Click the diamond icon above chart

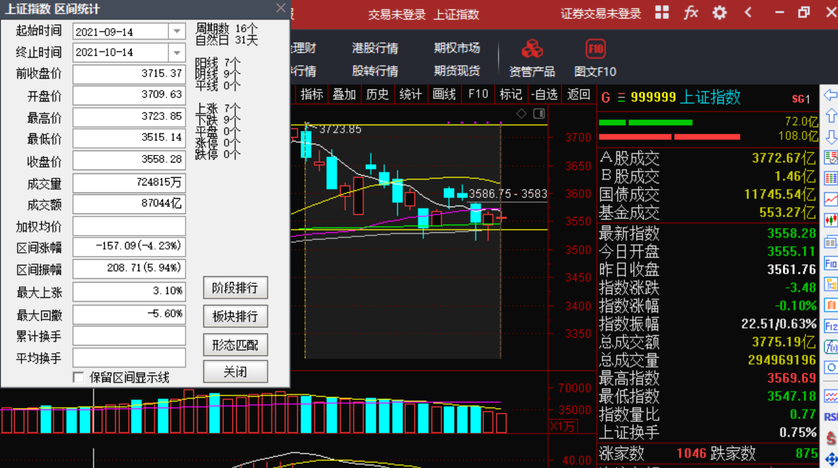[522, 114]
